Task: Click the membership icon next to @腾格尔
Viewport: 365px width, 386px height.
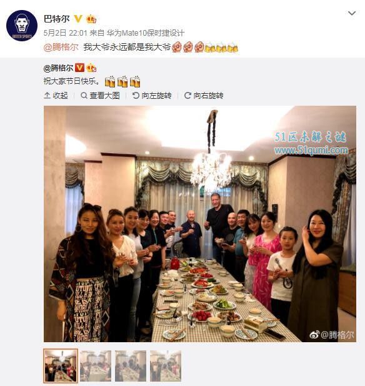Action: [x=91, y=68]
